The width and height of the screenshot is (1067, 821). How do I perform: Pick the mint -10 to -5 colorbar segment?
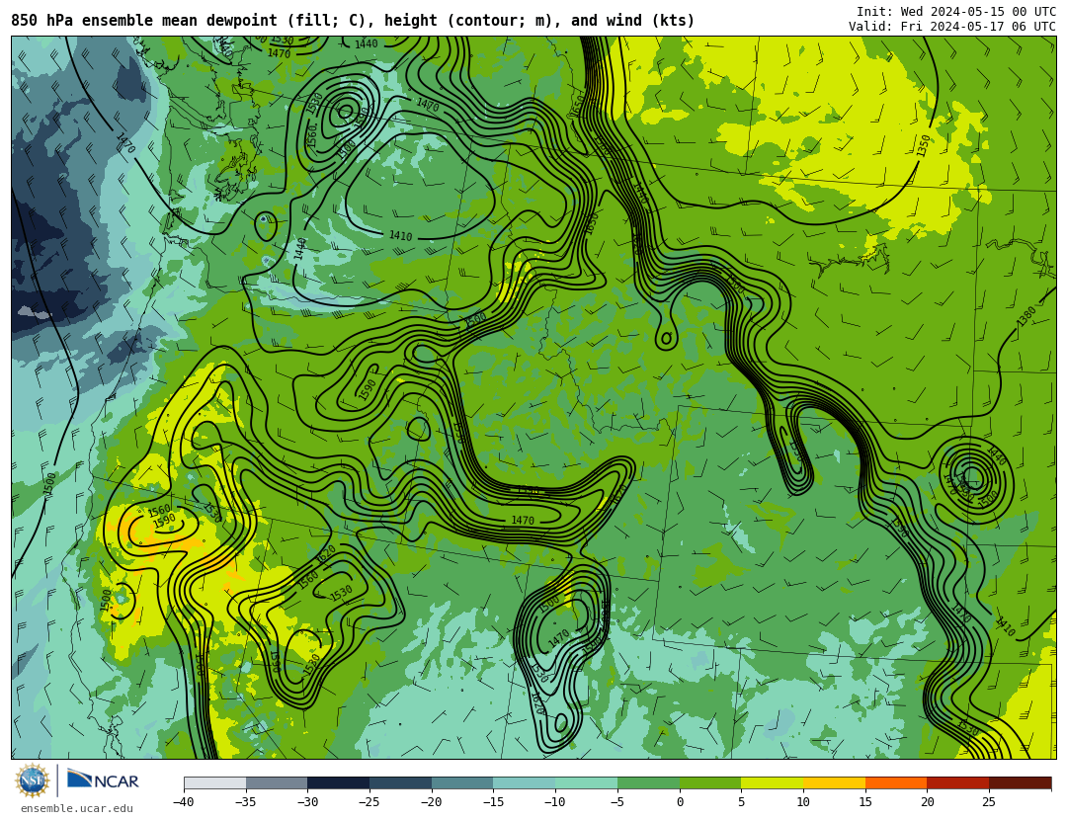(x=586, y=782)
